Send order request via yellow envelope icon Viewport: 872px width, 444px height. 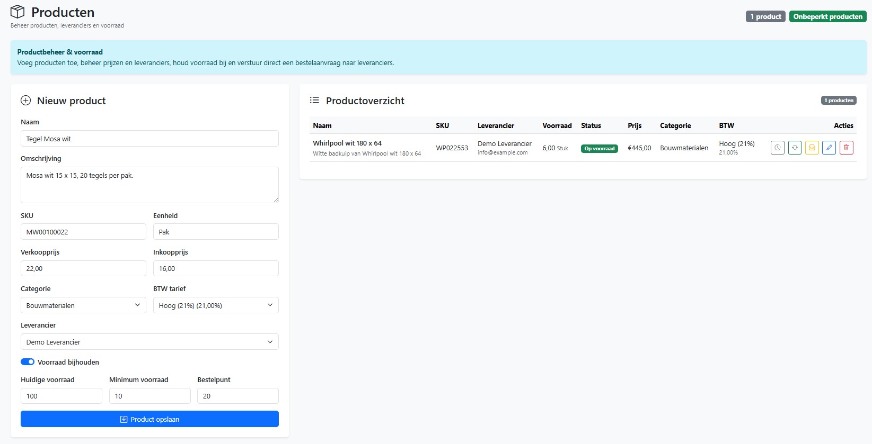coord(812,148)
